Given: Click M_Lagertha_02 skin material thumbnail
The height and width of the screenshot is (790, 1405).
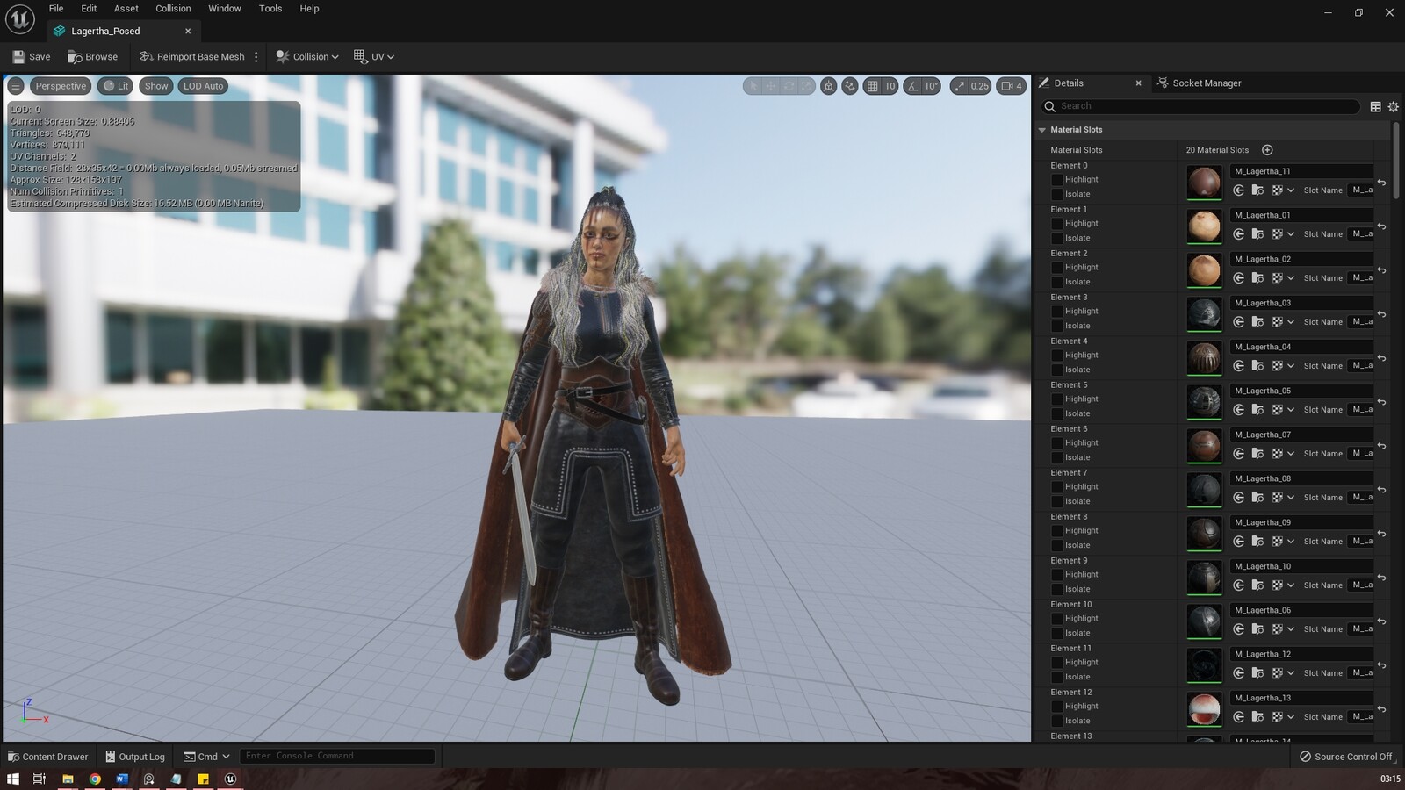Looking at the screenshot, I should [x=1204, y=270].
